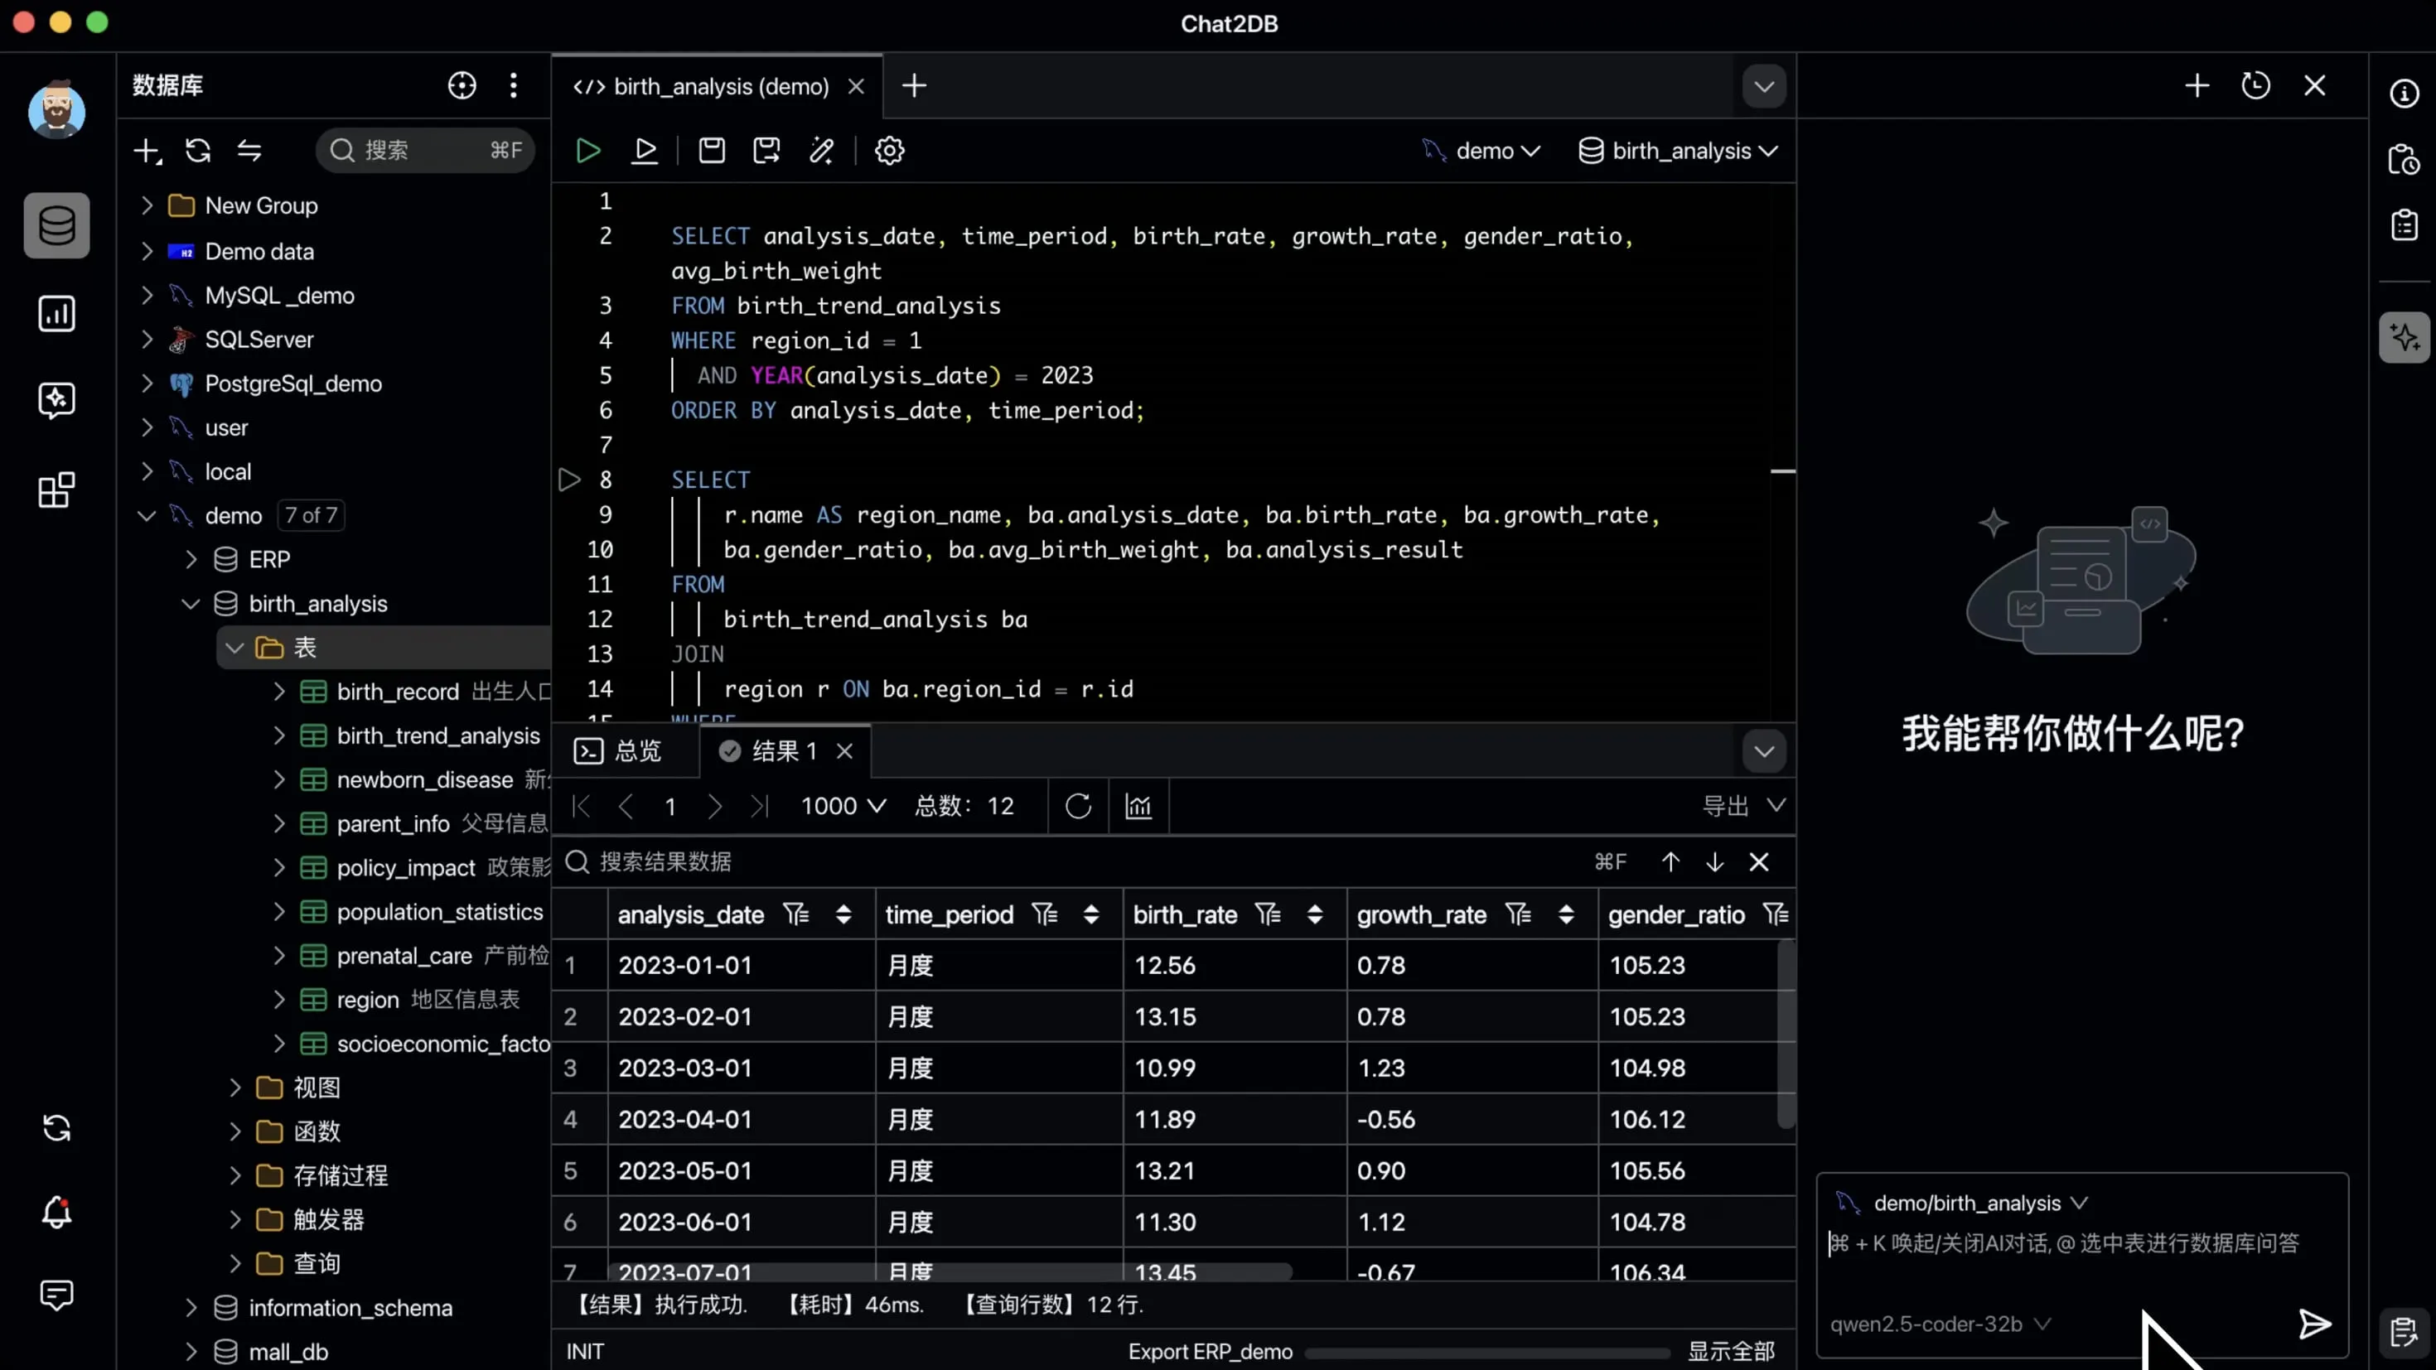Open the demo connection dropdown
2436x1370 pixels.
click(1481, 152)
